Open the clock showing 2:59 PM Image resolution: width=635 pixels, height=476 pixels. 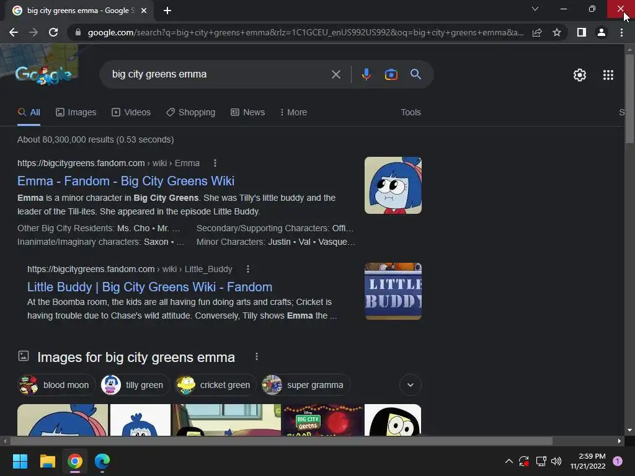(x=588, y=461)
